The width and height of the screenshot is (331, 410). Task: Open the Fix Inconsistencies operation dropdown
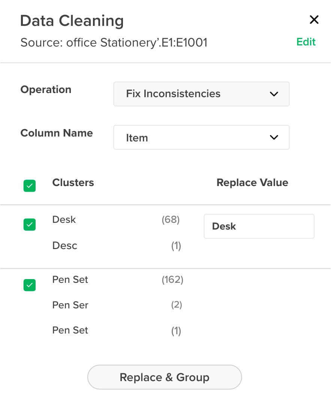coord(201,94)
